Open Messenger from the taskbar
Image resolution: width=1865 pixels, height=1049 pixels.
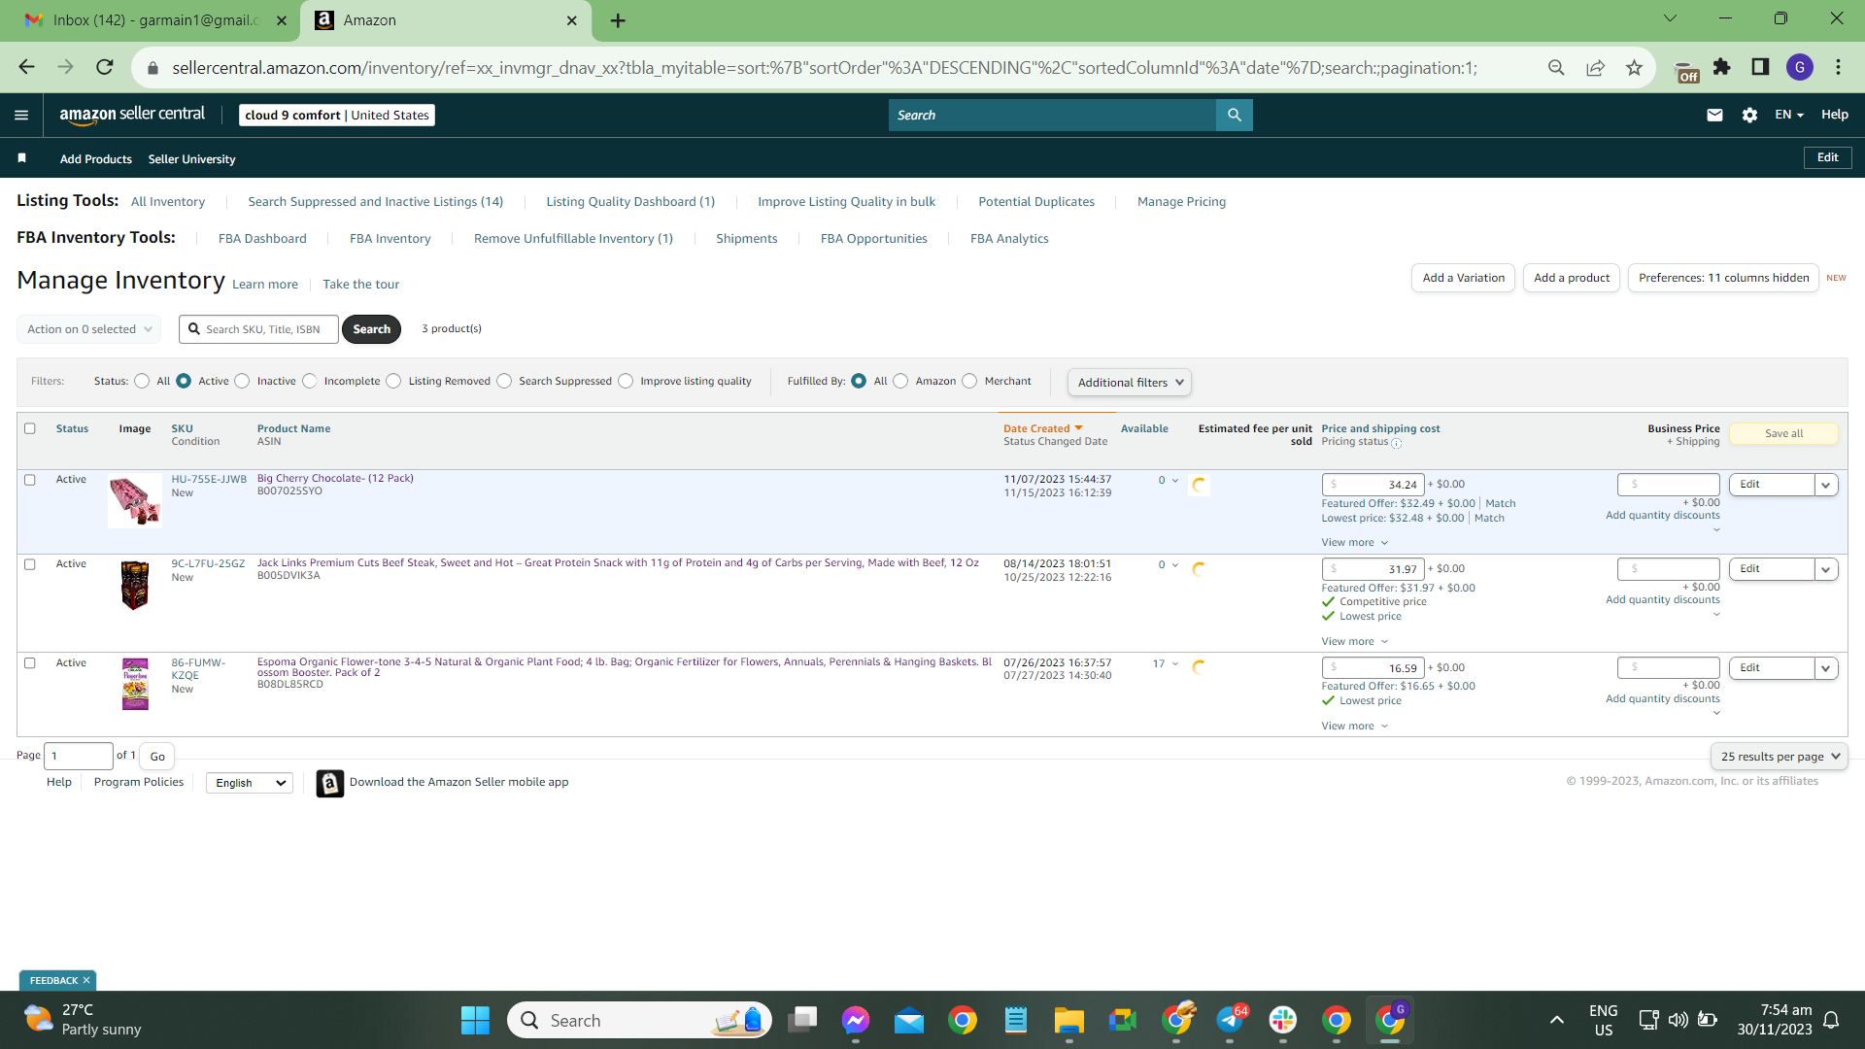(856, 1020)
